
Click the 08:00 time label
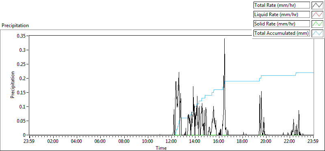tap(124, 142)
